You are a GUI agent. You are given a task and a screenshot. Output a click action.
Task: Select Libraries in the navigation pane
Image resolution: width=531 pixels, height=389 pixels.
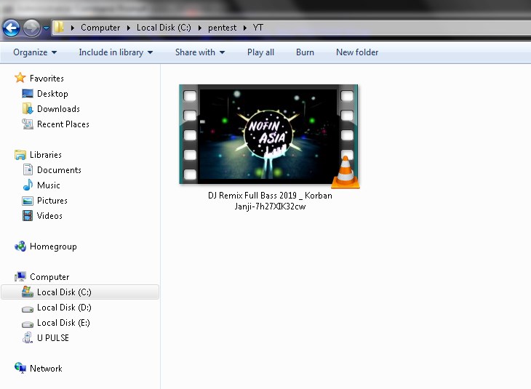point(46,155)
